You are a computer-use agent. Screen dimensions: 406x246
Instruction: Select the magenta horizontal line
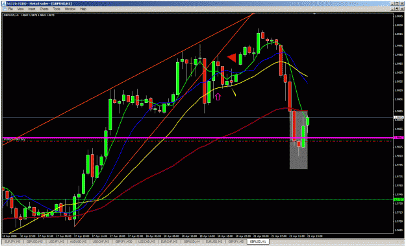pos(198,138)
